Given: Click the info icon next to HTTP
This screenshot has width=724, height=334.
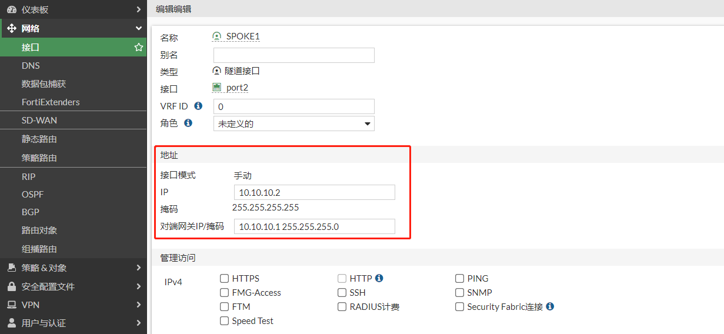Looking at the screenshot, I should click(379, 278).
